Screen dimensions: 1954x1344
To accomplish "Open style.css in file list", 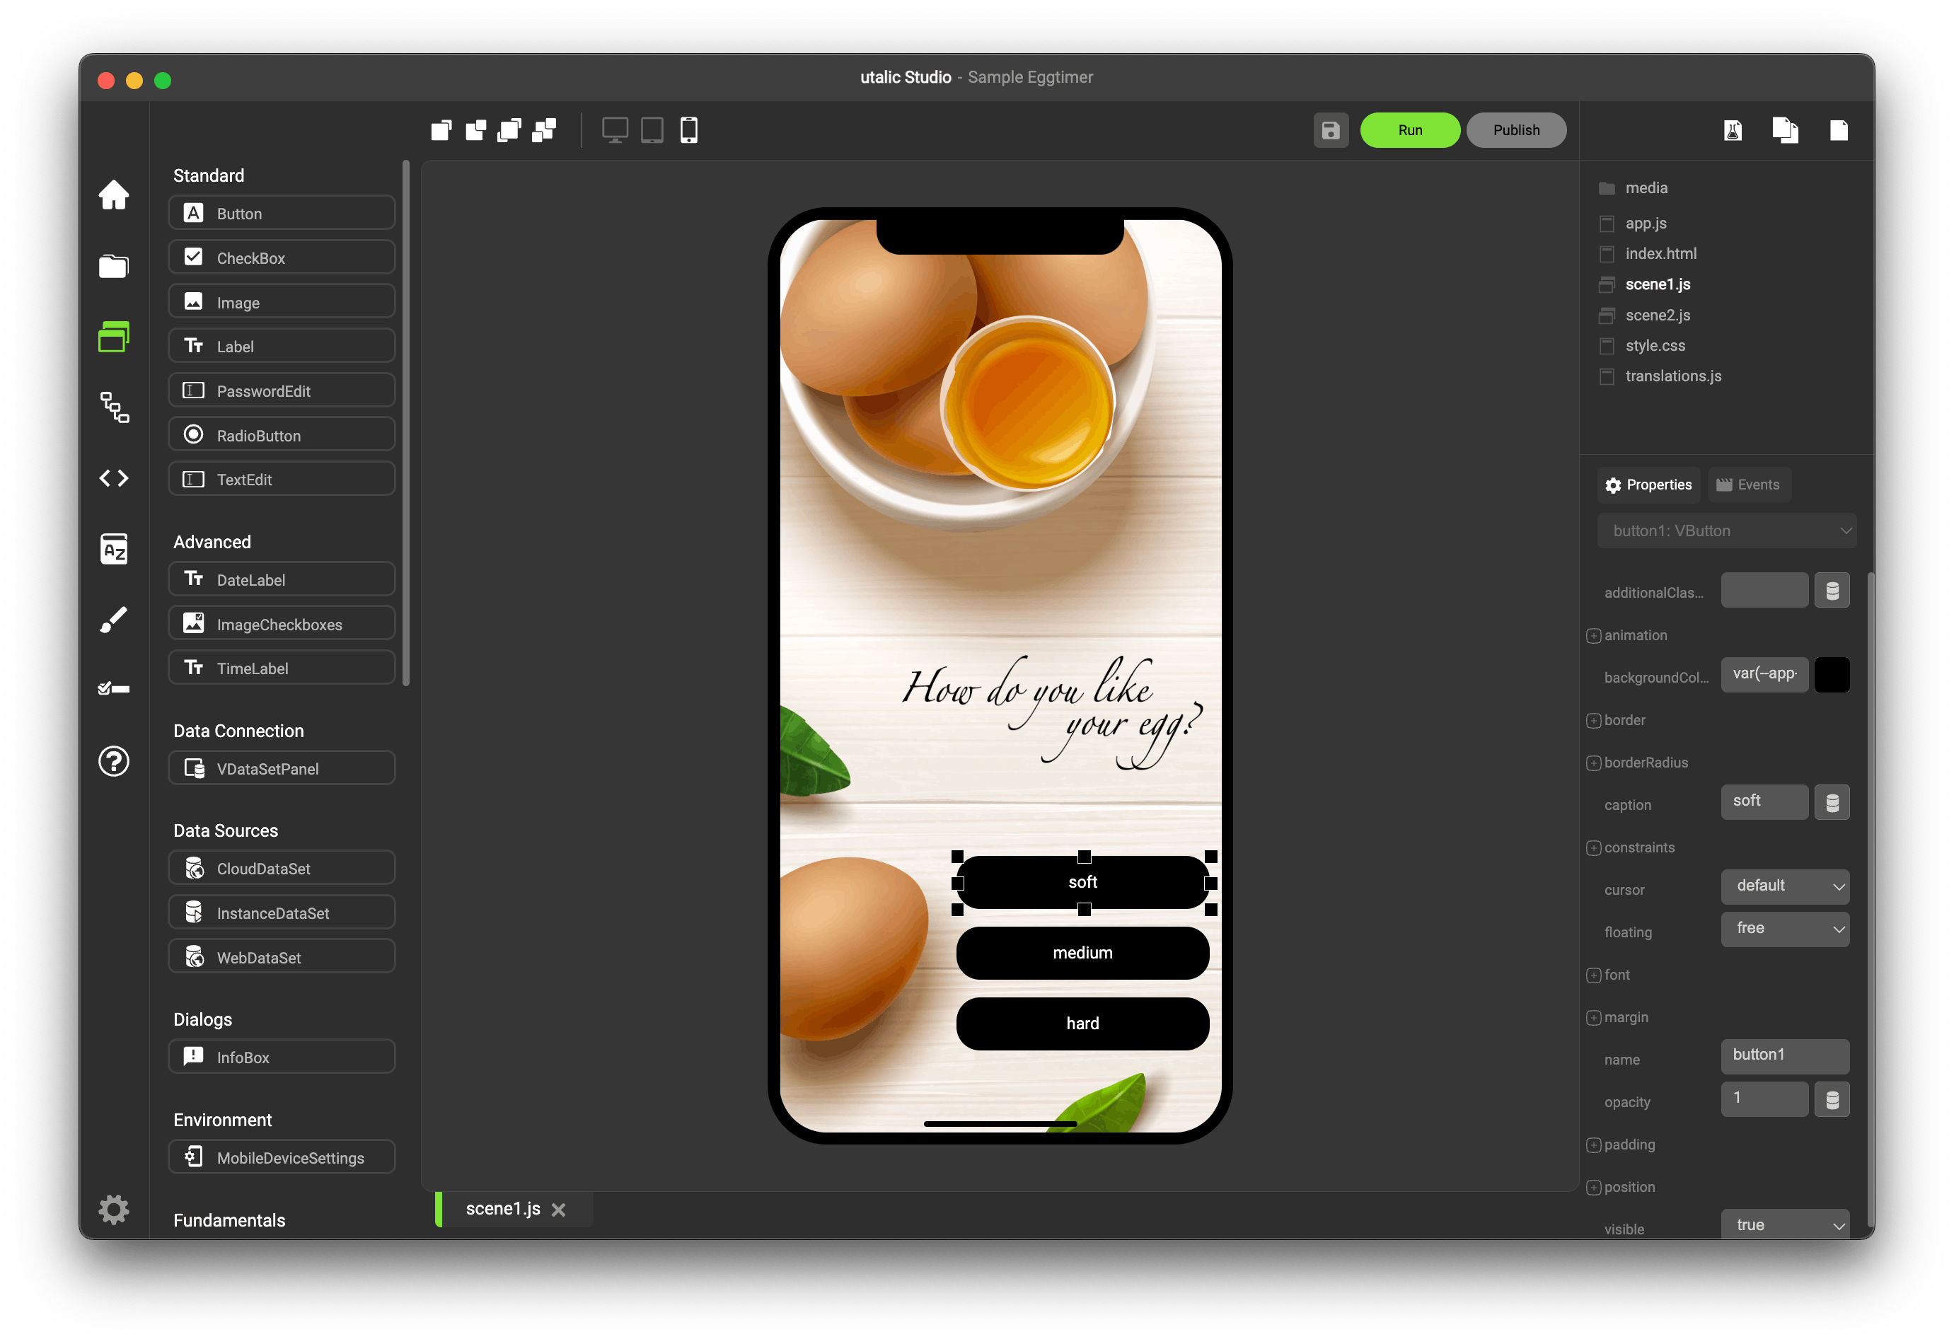I will click(x=1641, y=345).
